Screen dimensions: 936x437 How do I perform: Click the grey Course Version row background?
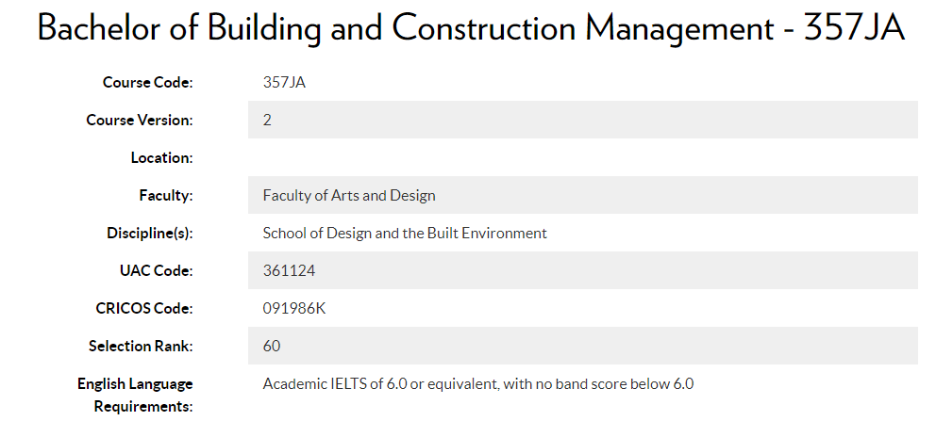582,120
